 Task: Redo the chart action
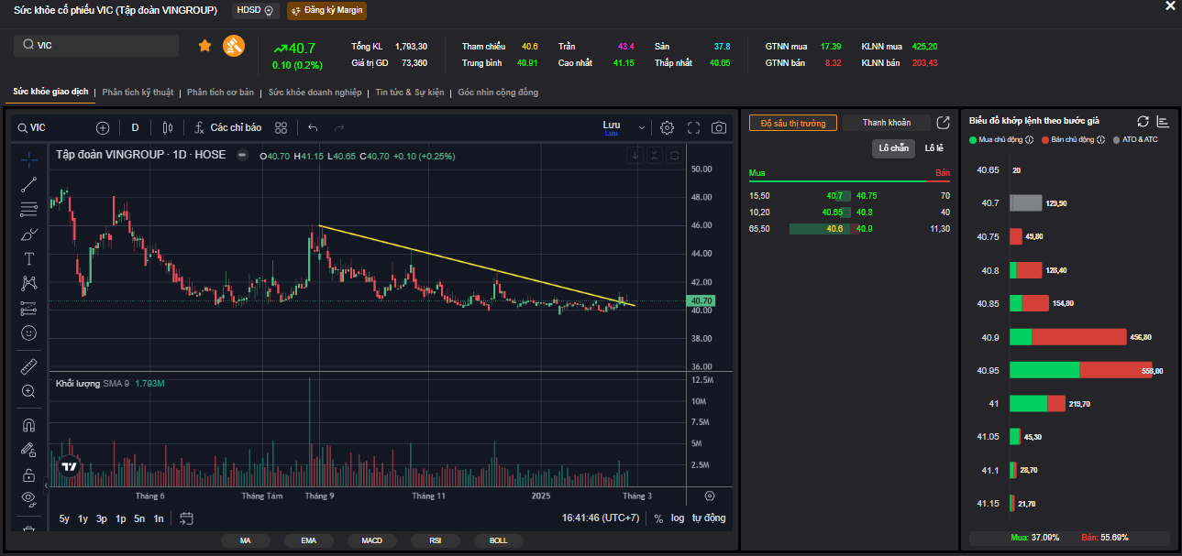click(x=339, y=128)
